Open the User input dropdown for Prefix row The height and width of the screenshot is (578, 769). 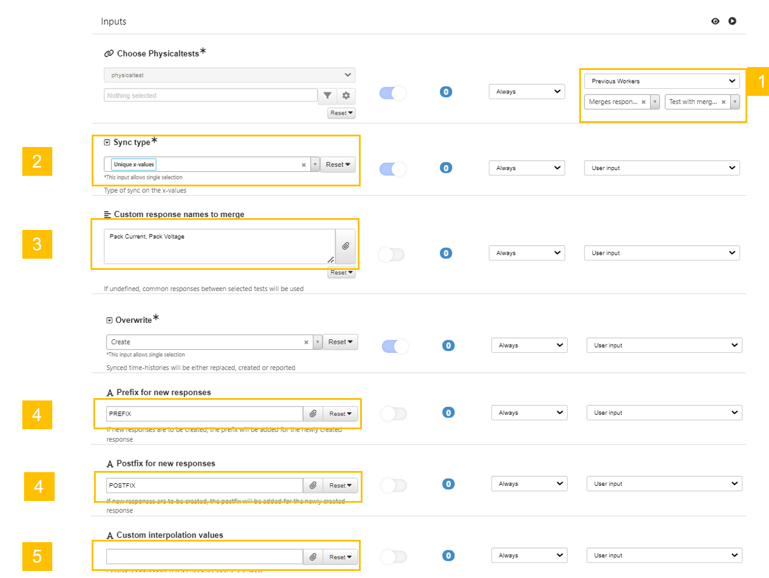tap(664, 413)
